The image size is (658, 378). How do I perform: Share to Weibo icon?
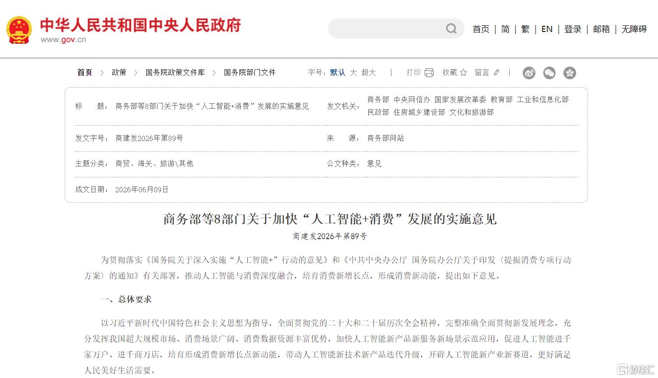(x=529, y=73)
